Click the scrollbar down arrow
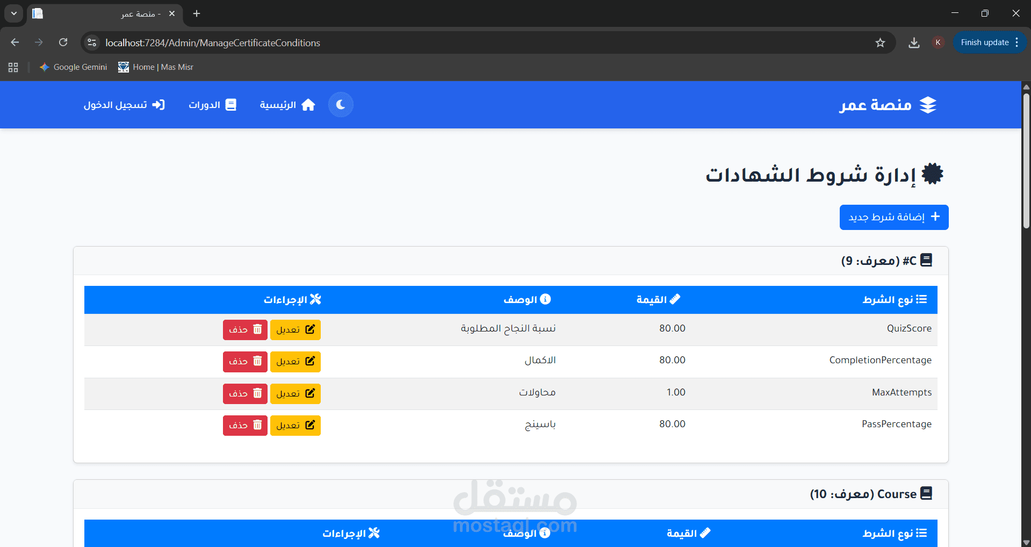 coord(1026,542)
